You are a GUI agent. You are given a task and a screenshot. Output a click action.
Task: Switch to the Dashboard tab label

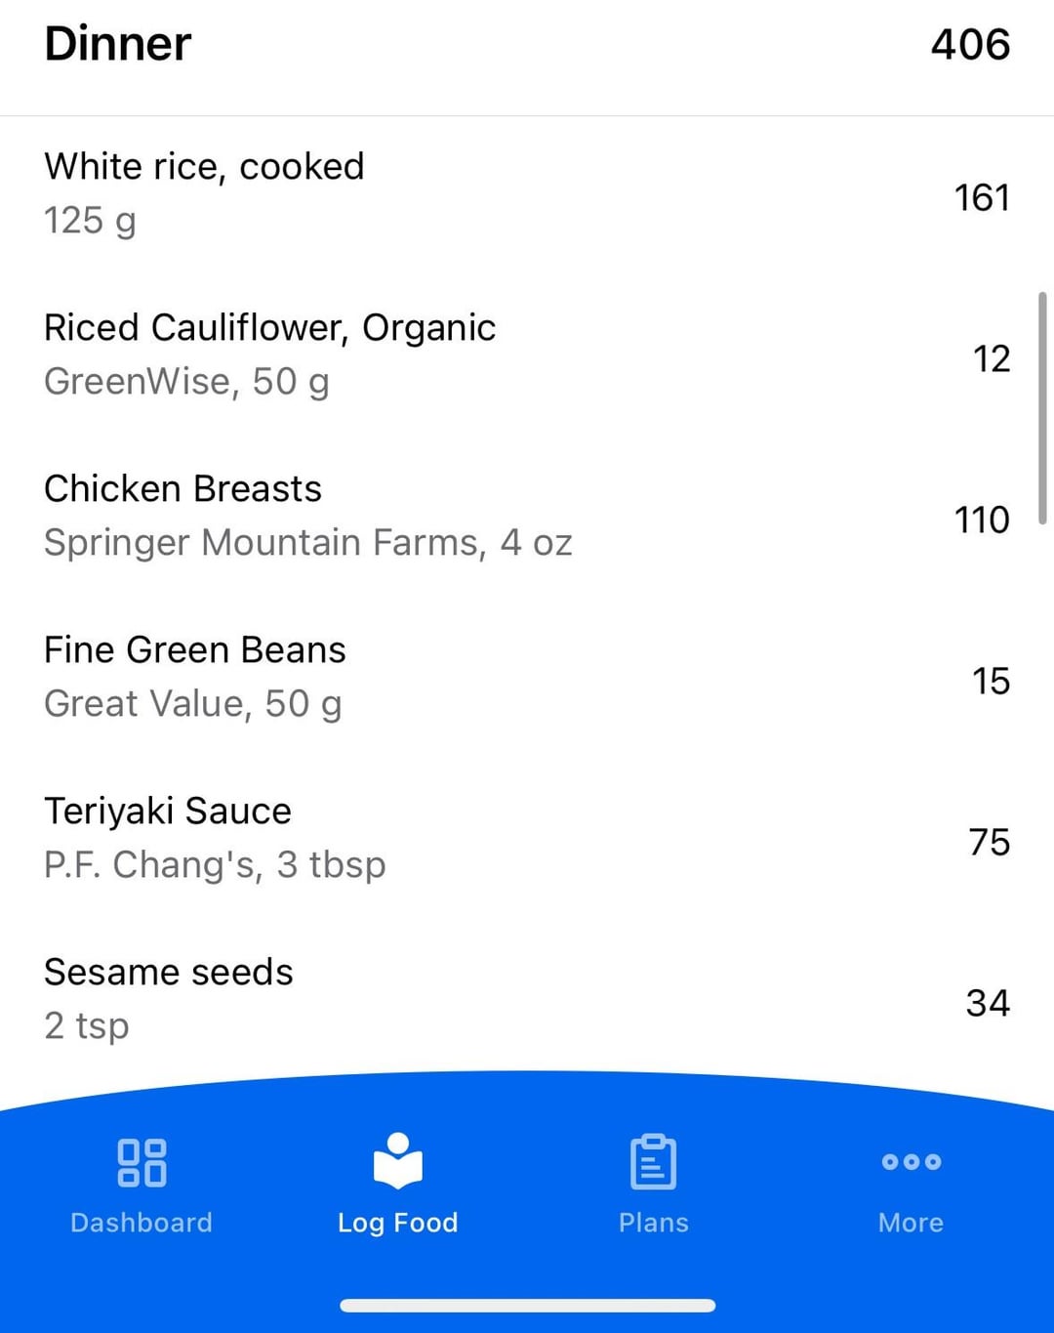(142, 1223)
